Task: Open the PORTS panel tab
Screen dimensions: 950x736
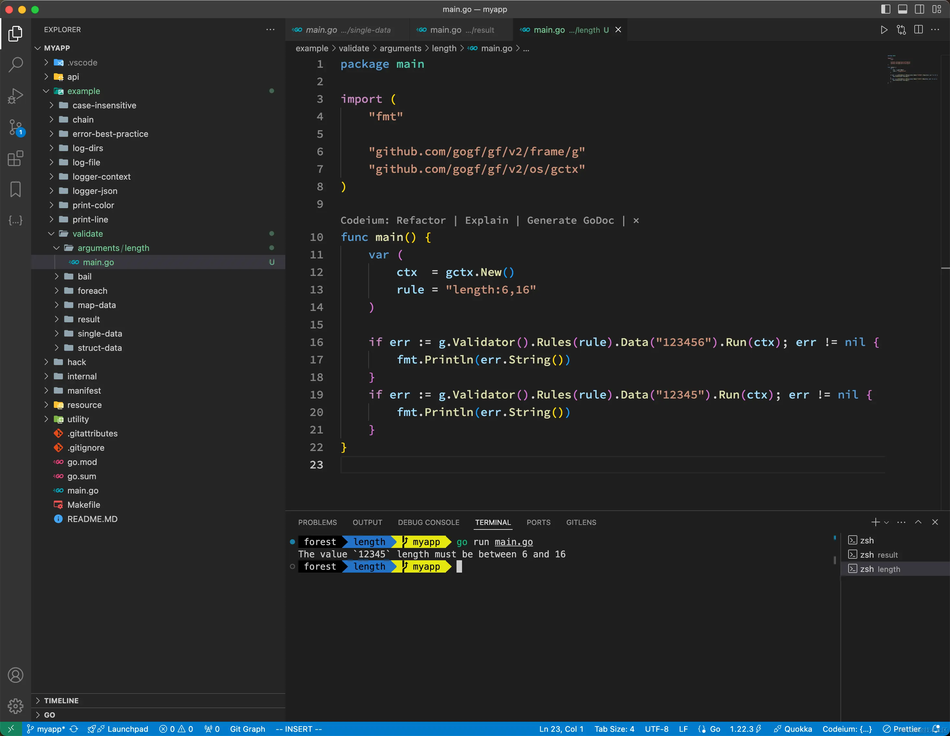Action: point(539,522)
